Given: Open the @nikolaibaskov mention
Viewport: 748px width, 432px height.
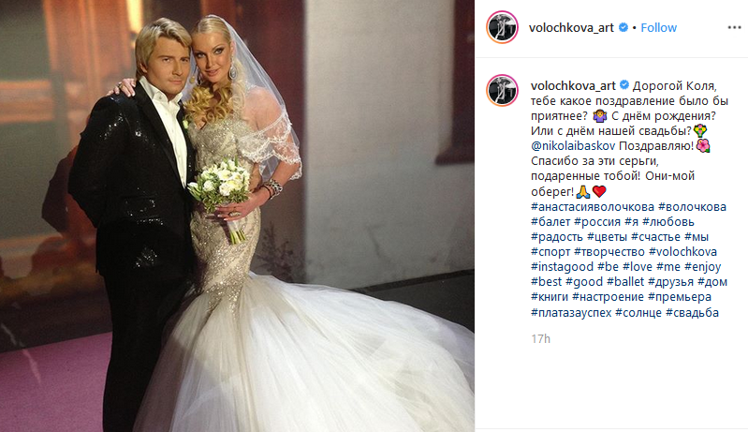Looking at the screenshot, I should tap(573, 145).
